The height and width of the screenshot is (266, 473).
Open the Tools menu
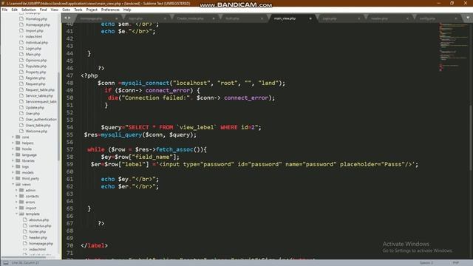78,10
